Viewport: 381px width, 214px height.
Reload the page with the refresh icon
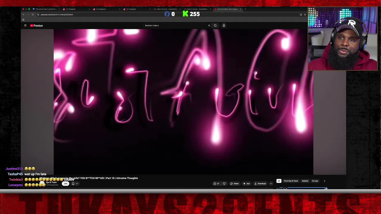tap(33, 15)
